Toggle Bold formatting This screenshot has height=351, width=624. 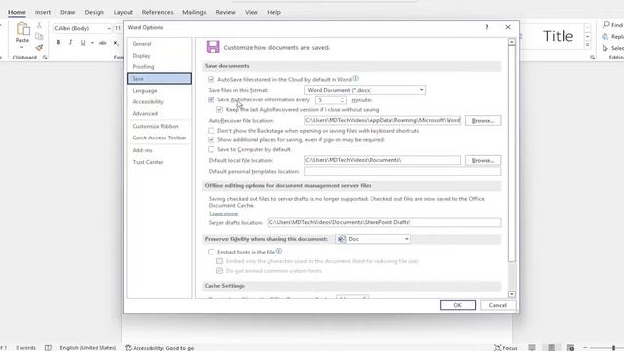[58, 42]
